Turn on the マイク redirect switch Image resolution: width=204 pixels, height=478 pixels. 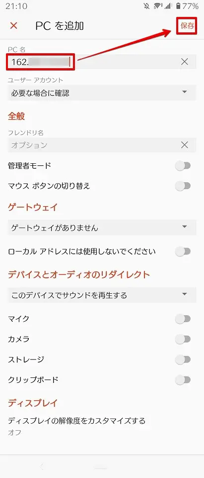(x=183, y=319)
